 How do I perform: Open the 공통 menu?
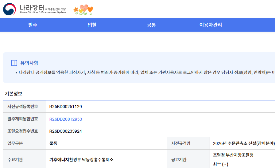coord(151,25)
